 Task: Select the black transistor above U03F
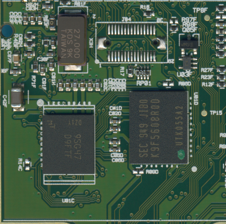189,44
